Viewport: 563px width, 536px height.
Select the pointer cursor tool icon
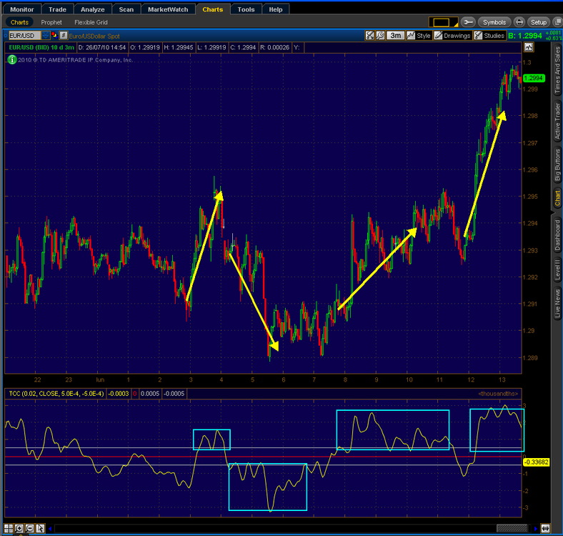click(x=40, y=528)
